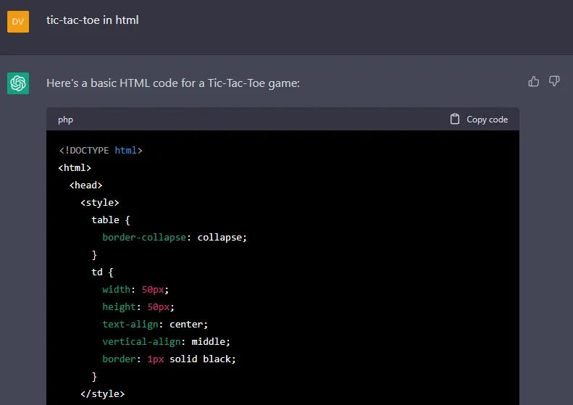Image resolution: width=573 pixels, height=405 pixels.
Task: Click the '<!DOCTYPE html>' code line
Action: click(x=101, y=150)
